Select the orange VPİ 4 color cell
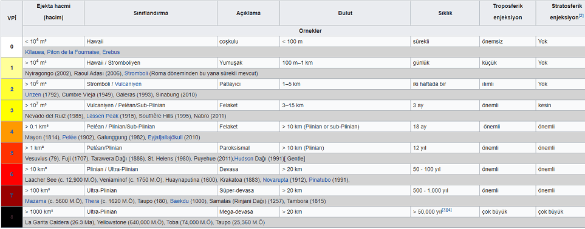This screenshot has width=585, height=229. tap(12, 132)
